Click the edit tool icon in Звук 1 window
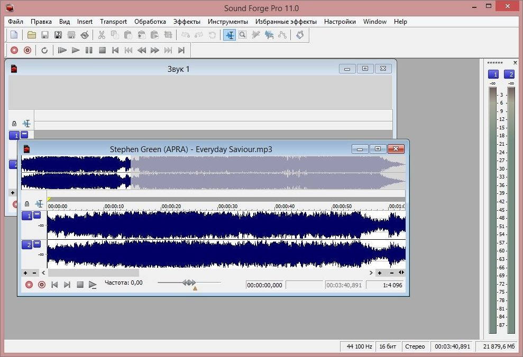523x357 pixels. [26, 124]
